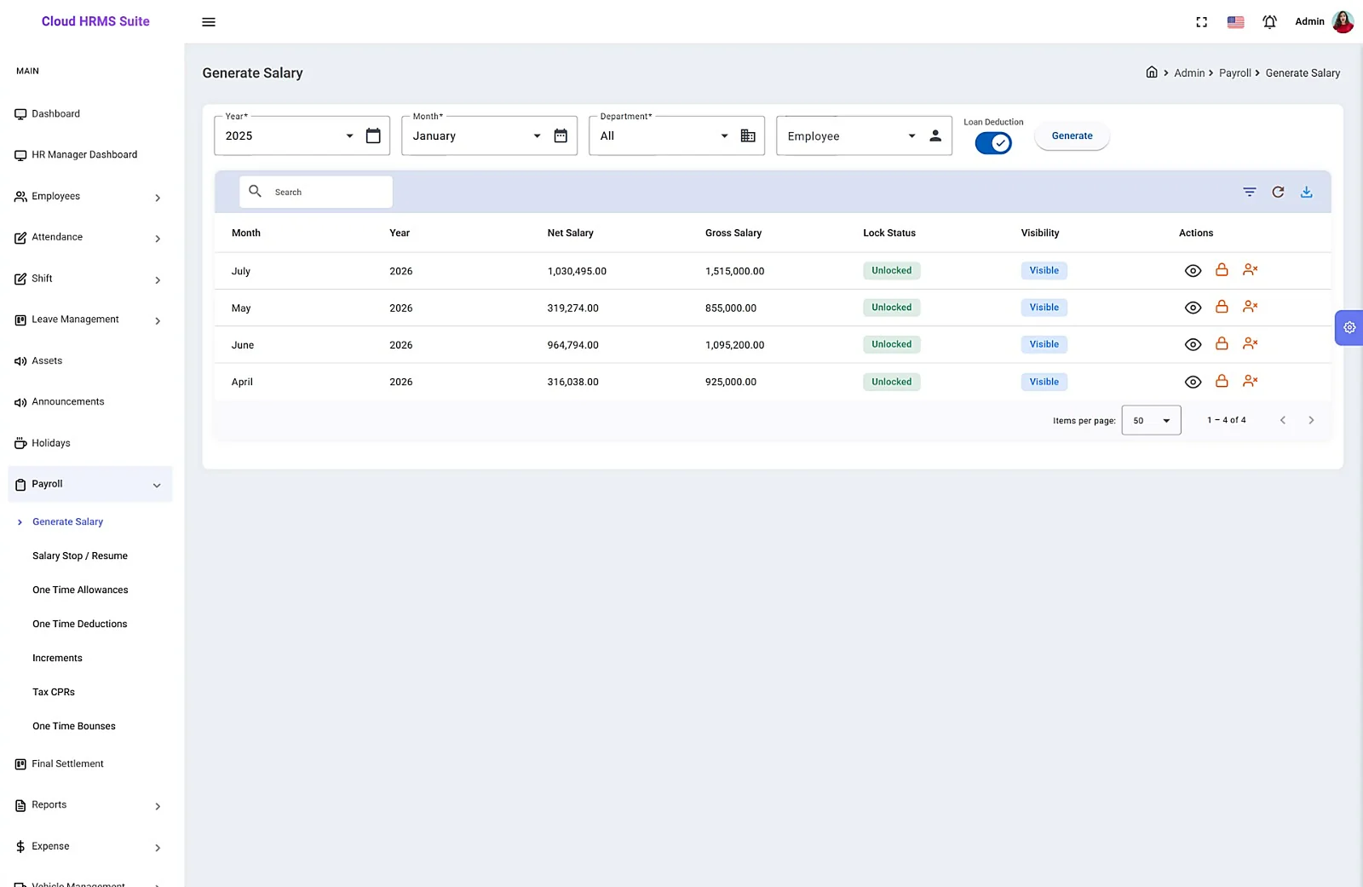
Task: Download the salary table export
Action: 1306,193
